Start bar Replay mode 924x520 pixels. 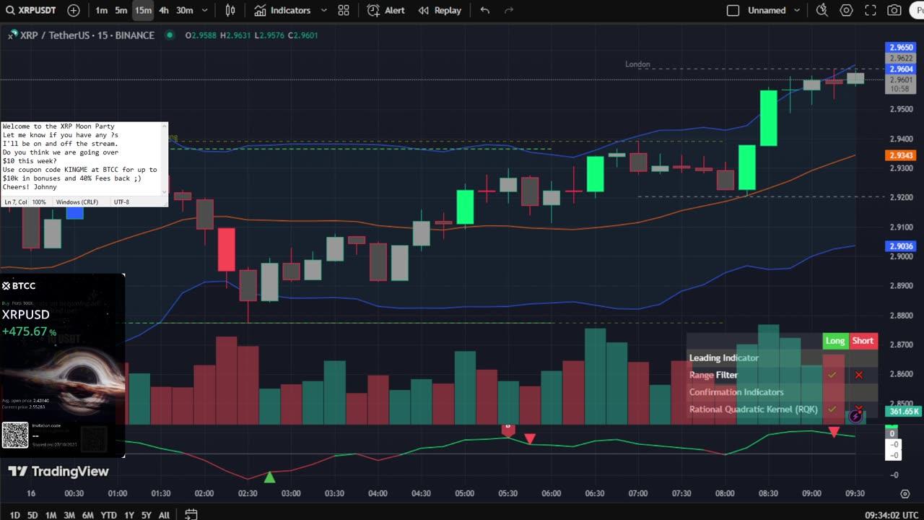pyautogui.click(x=440, y=10)
